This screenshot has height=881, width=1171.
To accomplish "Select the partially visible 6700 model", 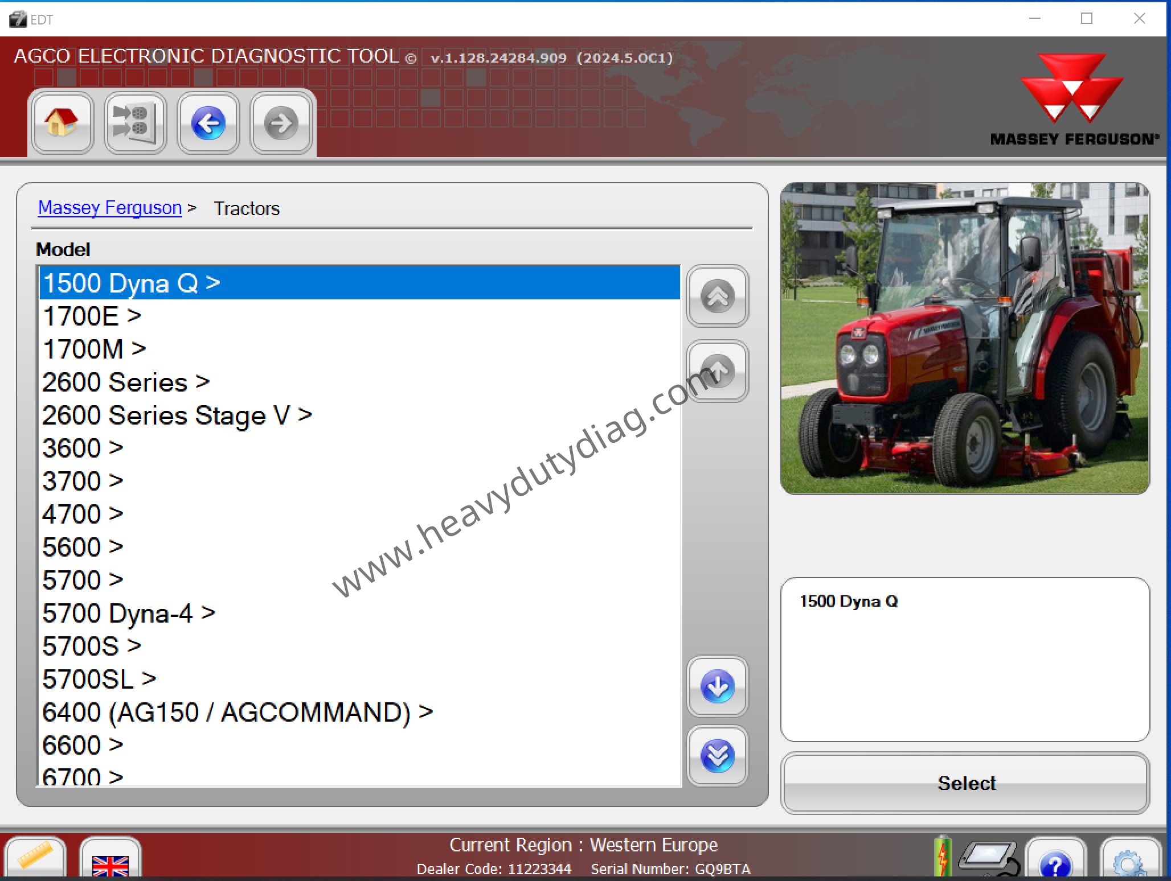I will pos(360,775).
